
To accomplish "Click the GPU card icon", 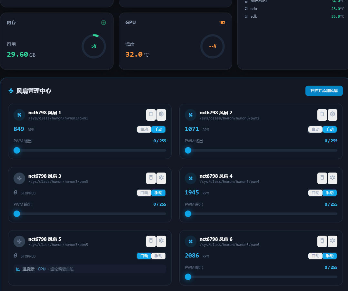I will coord(222,22).
